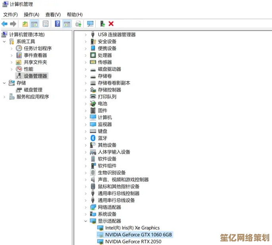Select 事件查看器 in the left tree
The width and height of the screenshot is (272, 245).
(35, 55)
